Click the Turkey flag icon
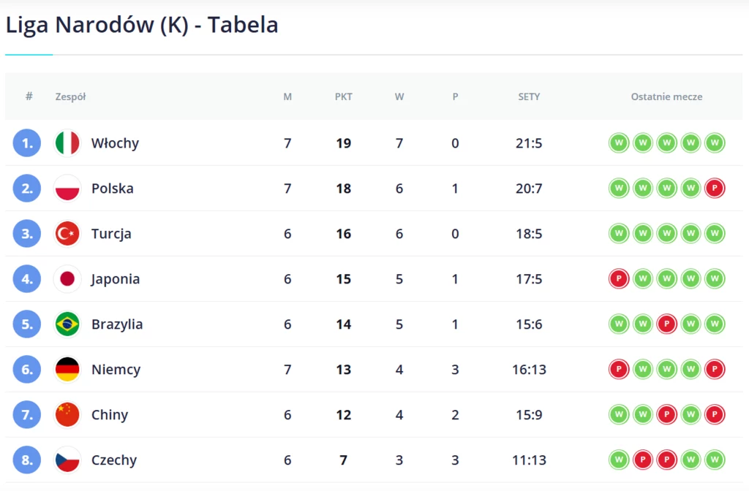 pos(67,233)
